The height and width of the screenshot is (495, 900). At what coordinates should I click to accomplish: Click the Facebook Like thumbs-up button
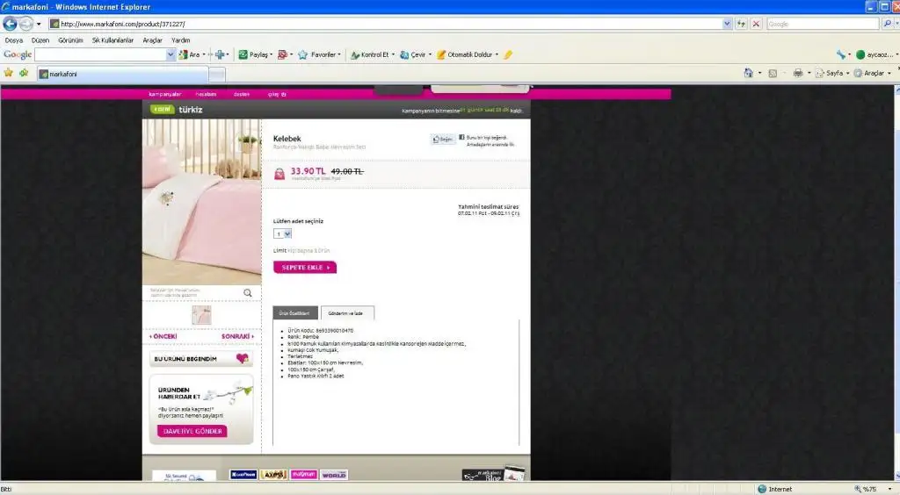442,139
